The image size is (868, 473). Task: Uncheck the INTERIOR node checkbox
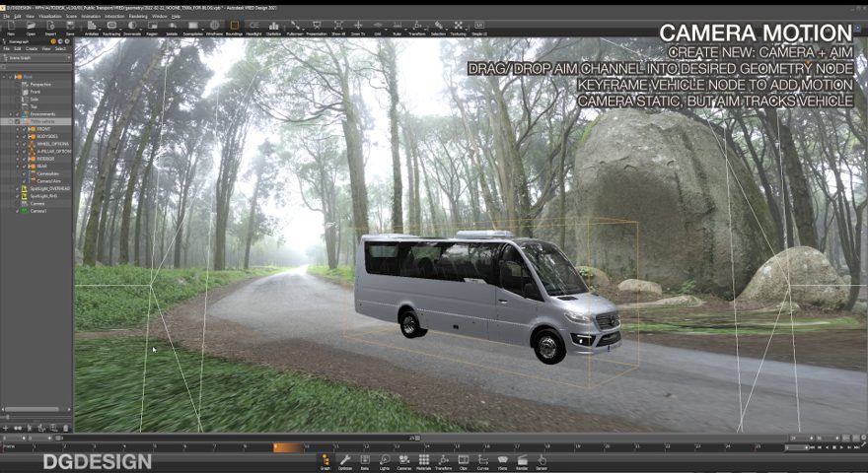(25, 158)
